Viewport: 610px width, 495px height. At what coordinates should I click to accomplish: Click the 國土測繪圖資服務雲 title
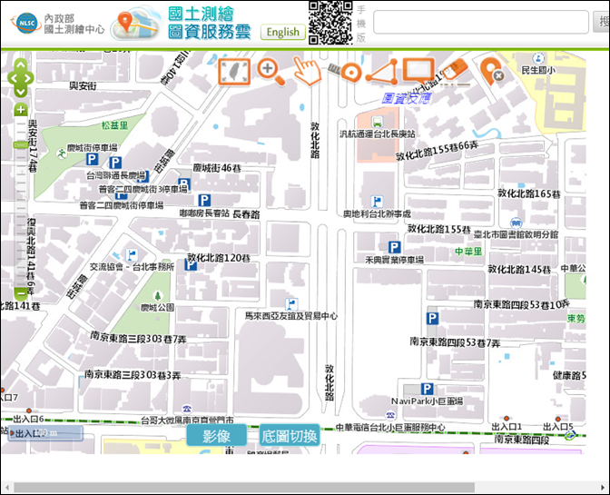coord(210,24)
